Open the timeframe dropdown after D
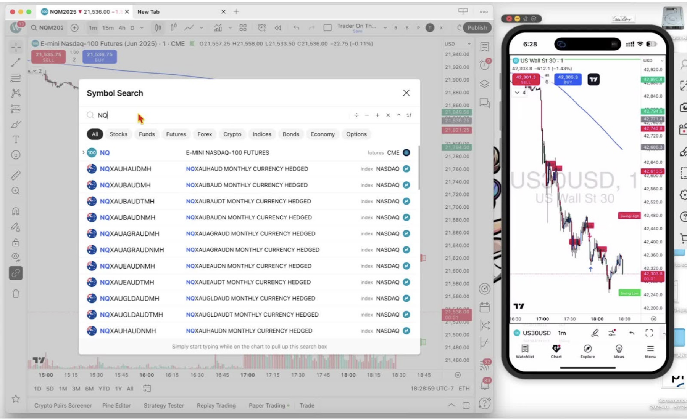 [142, 28]
